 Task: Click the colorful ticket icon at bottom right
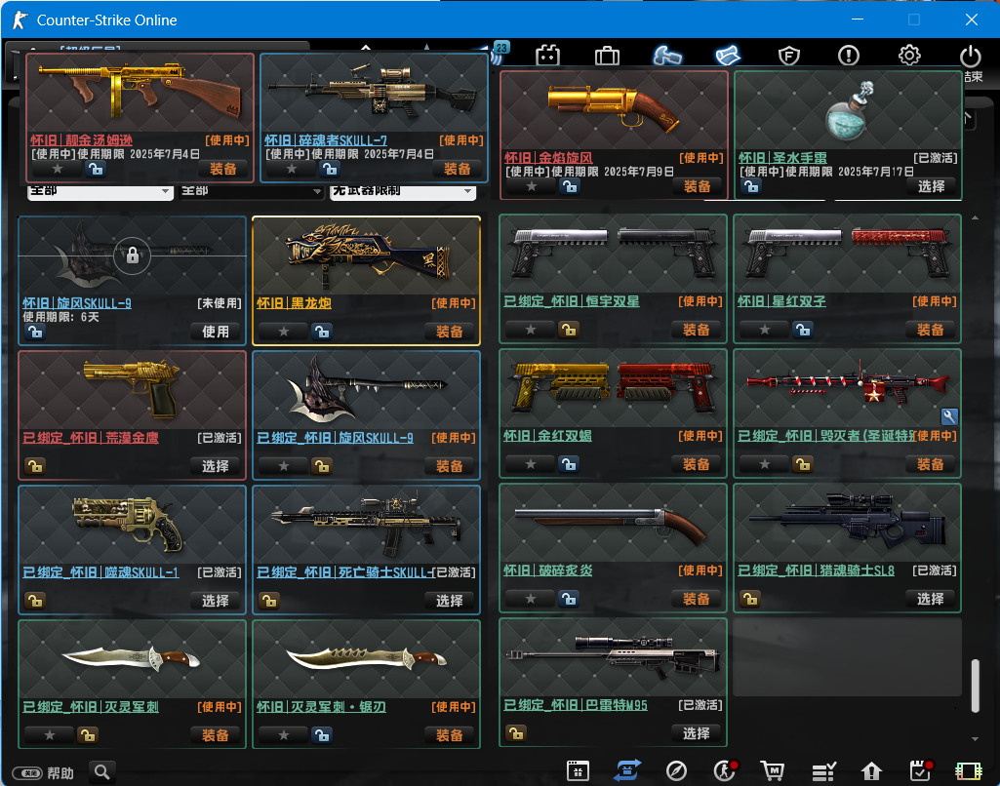click(x=968, y=771)
